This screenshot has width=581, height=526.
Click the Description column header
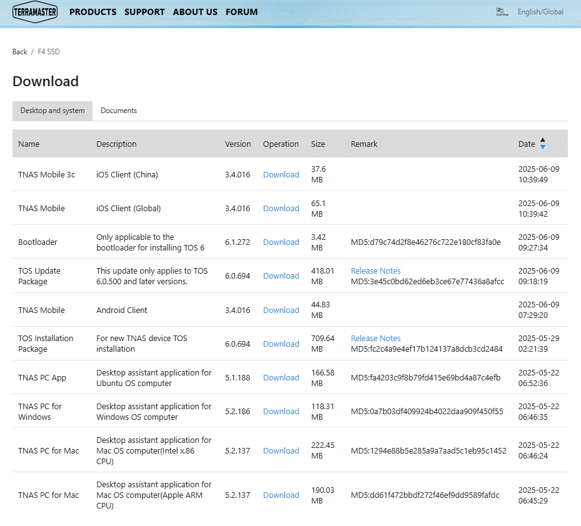coord(116,144)
